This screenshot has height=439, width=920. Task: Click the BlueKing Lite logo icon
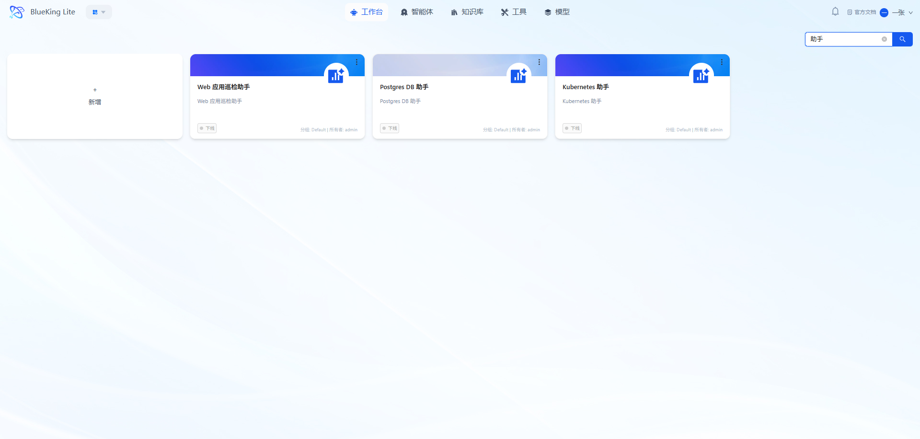(17, 12)
